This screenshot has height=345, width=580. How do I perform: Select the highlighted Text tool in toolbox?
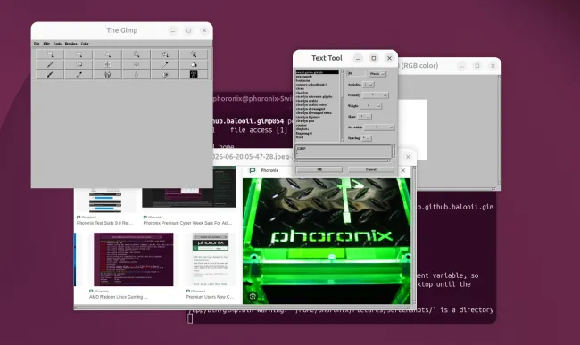point(194,75)
